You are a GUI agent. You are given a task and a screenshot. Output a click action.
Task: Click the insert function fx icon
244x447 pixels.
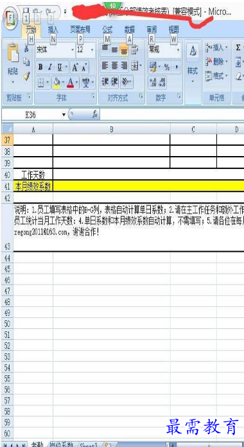(x=94, y=114)
